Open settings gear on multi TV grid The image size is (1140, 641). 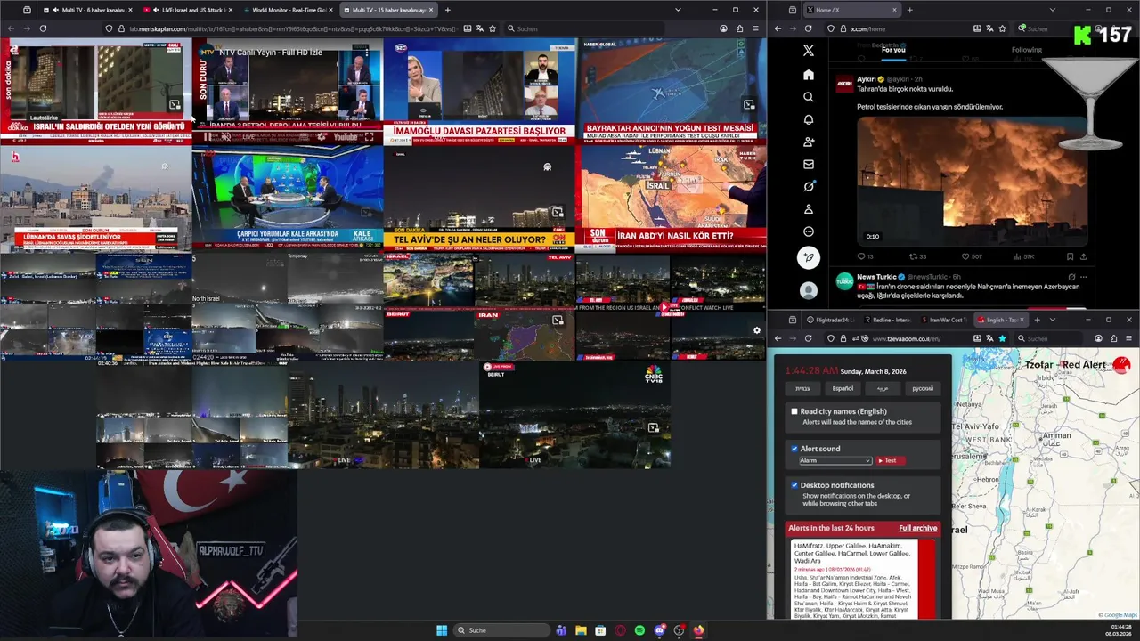pos(757,330)
